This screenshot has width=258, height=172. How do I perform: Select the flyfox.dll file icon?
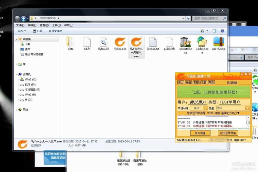[103, 42]
